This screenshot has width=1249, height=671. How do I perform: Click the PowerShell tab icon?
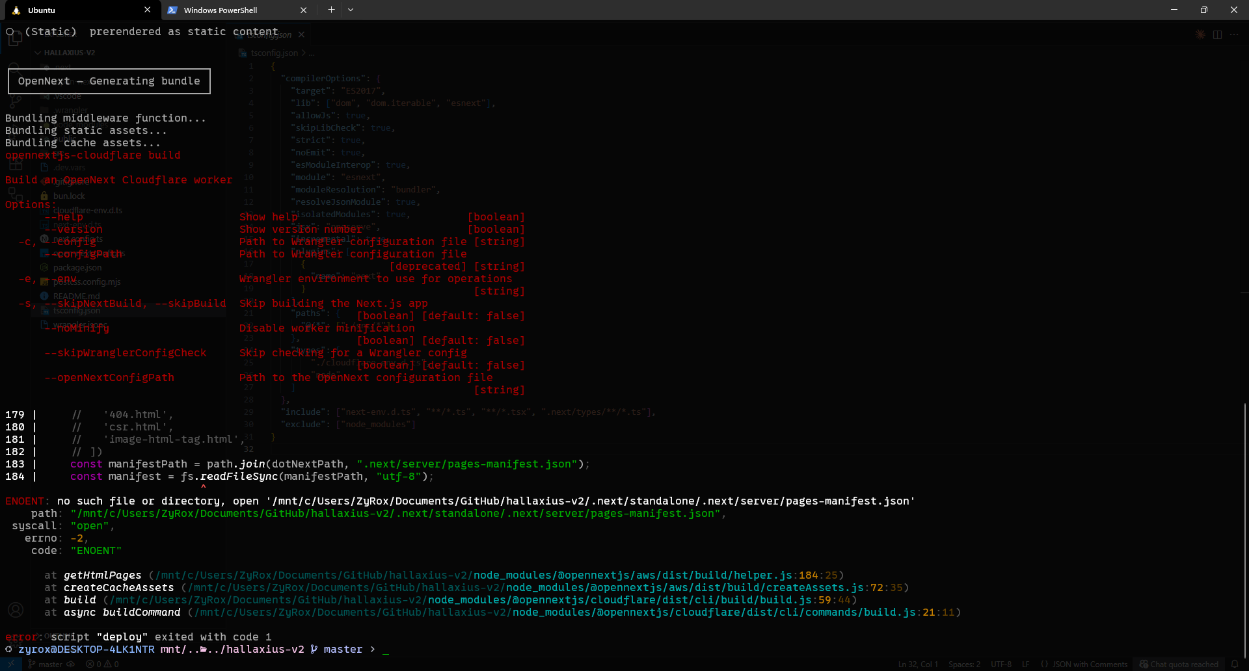[x=172, y=10]
